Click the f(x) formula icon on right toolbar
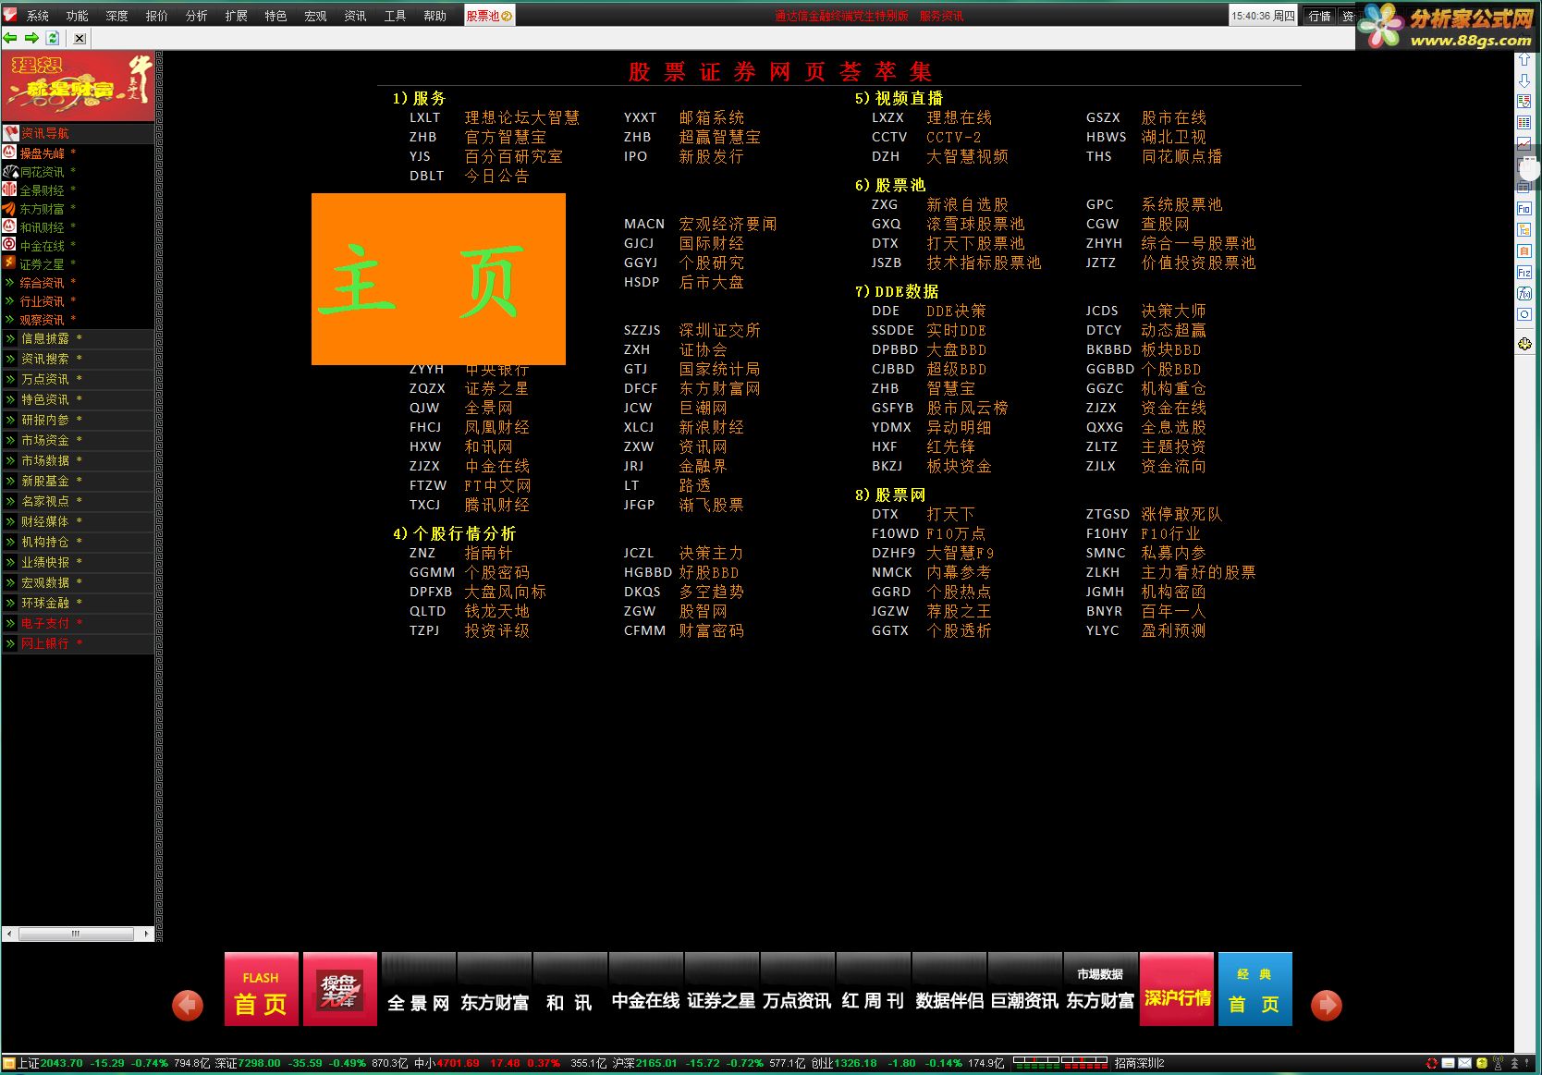 [1524, 293]
